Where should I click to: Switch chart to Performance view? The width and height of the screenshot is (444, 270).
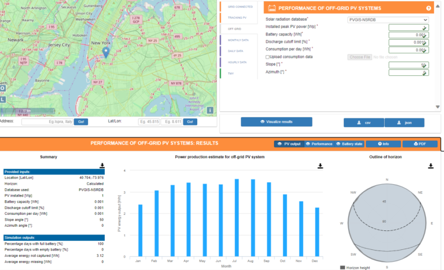click(319, 144)
